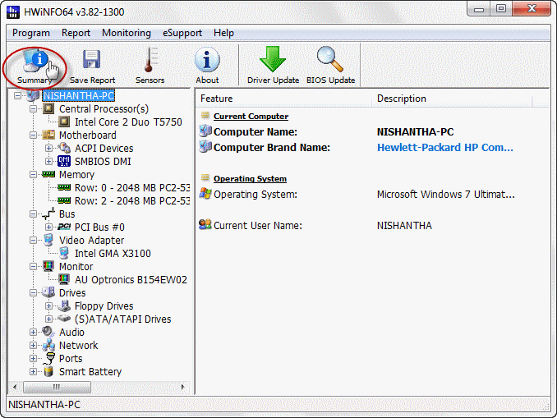557x418 pixels.
Task: Click the Audio speaker icon
Action: (x=48, y=332)
